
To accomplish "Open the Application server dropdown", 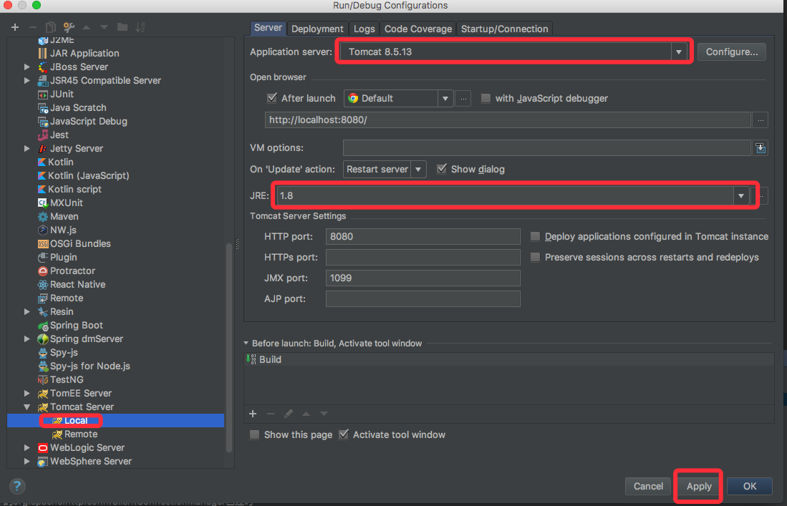I will [x=679, y=52].
